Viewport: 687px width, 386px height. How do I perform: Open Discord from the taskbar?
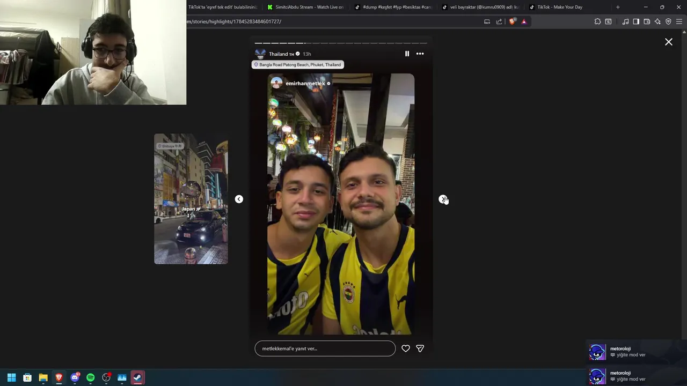[x=75, y=377]
